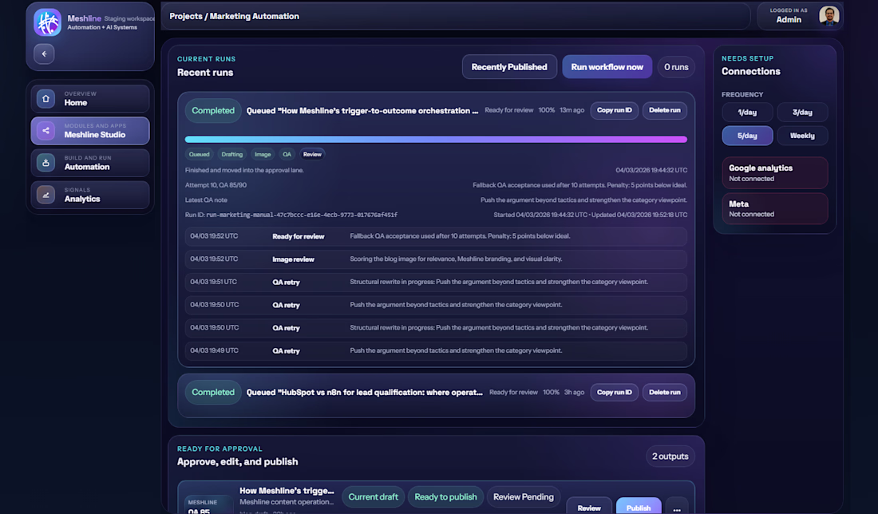Open the Admin profile avatar
878x514 pixels.
tap(829, 15)
